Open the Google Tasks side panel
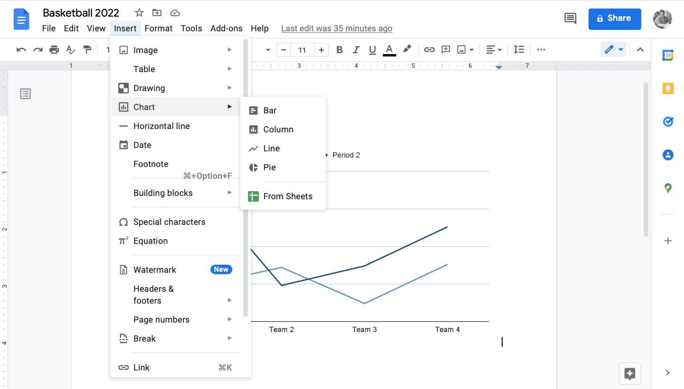This screenshot has height=389, width=684. pyautogui.click(x=668, y=121)
